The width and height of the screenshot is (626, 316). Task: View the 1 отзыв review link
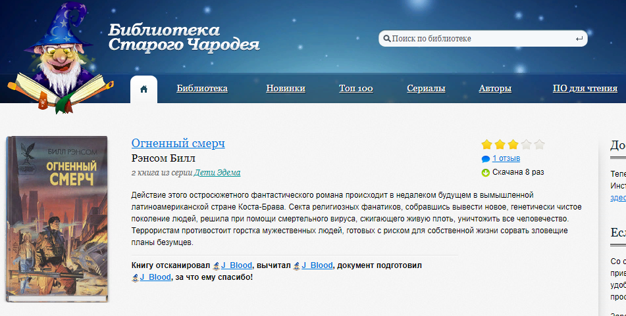pos(506,158)
